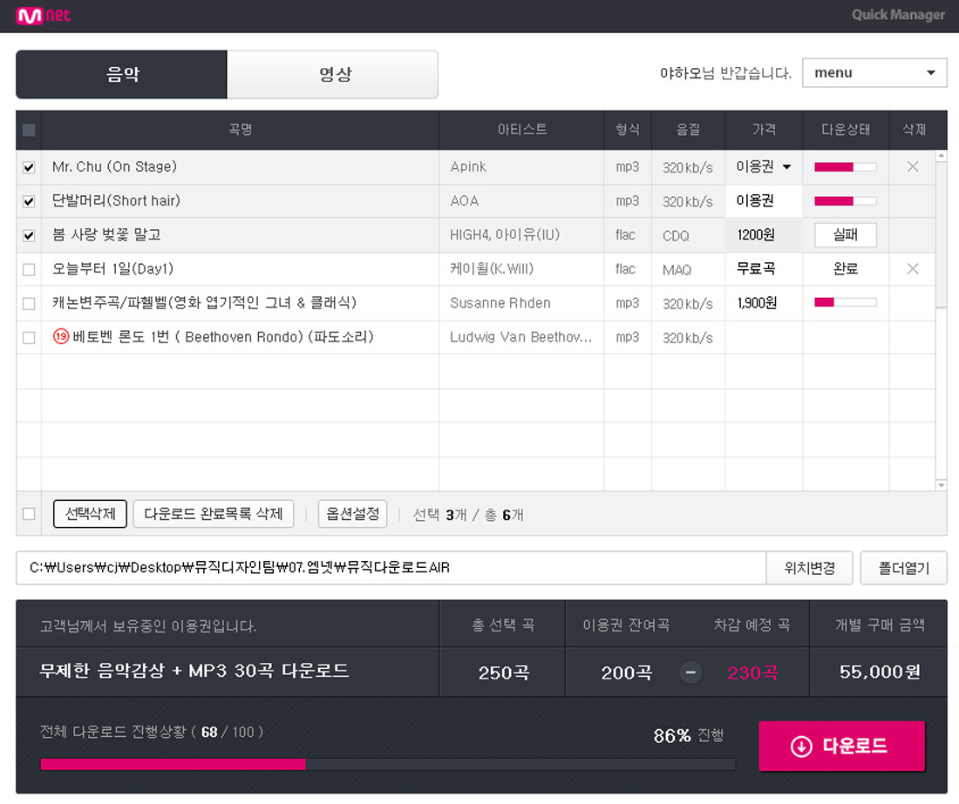
Task: Click the download folder path field
Action: click(x=391, y=568)
